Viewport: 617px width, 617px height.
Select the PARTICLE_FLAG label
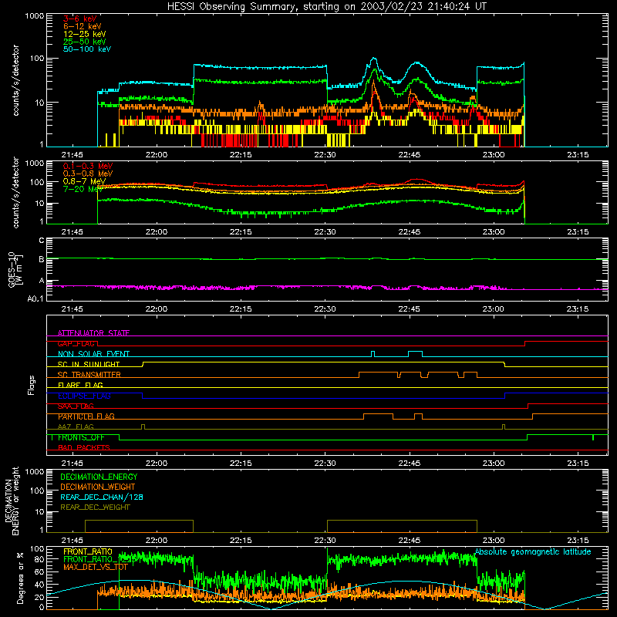(86, 416)
